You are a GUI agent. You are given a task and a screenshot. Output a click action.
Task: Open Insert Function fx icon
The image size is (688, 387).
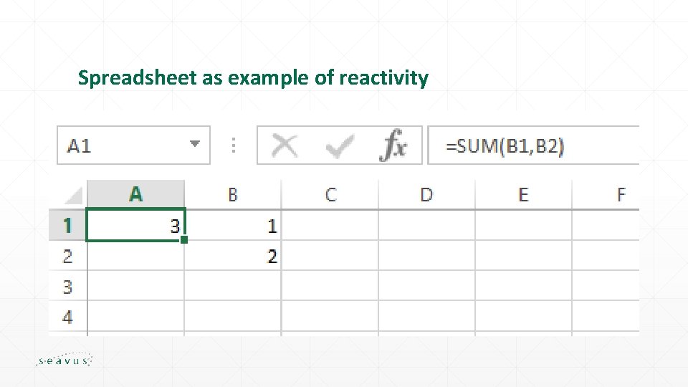(393, 145)
